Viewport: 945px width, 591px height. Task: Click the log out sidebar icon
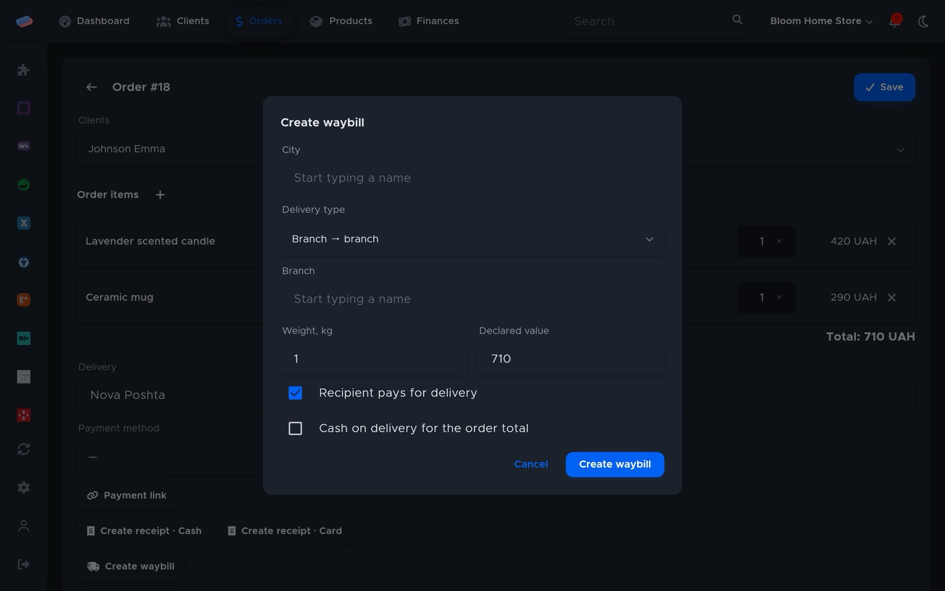click(x=24, y=564)
